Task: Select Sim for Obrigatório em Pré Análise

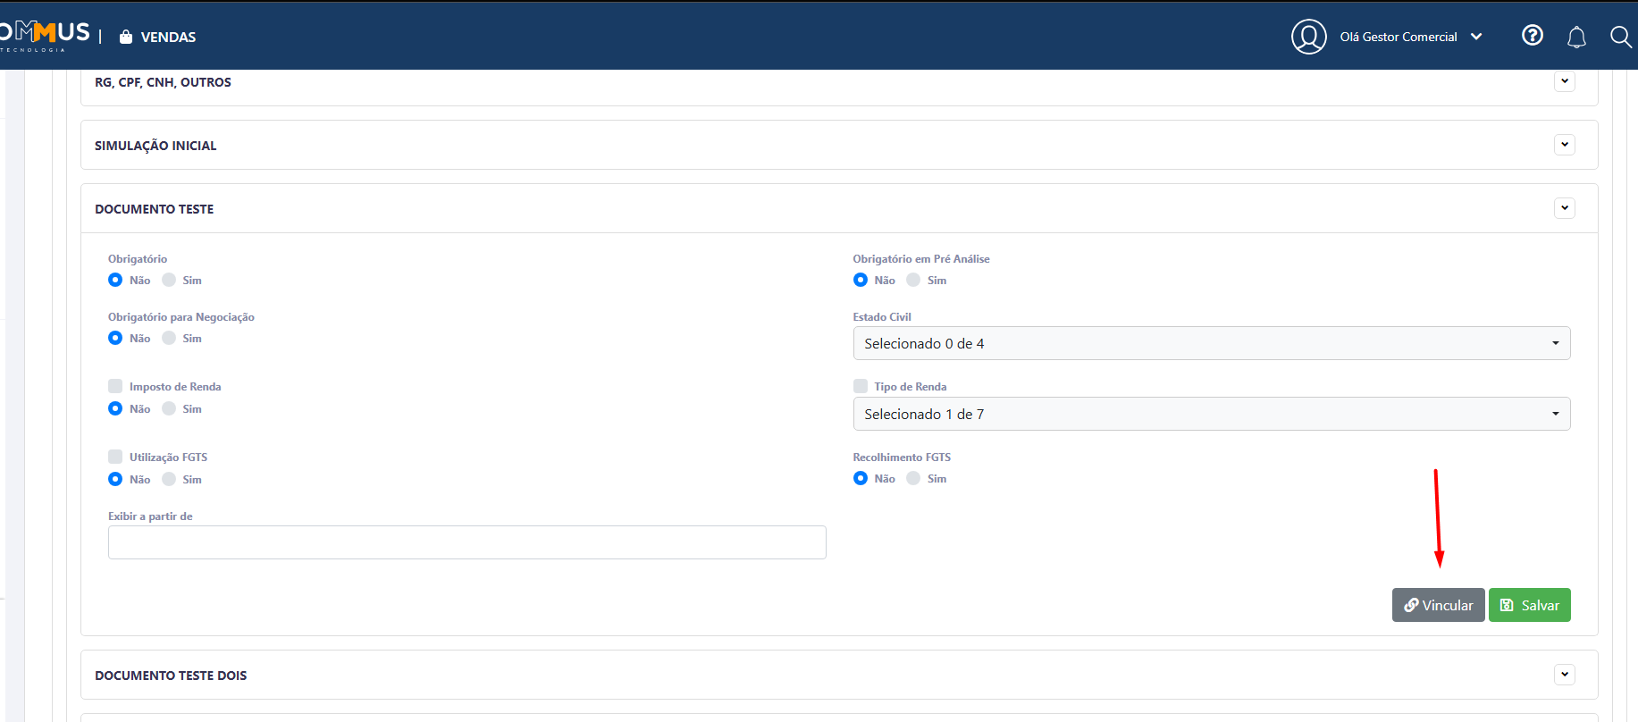Action: pos(913,280)
